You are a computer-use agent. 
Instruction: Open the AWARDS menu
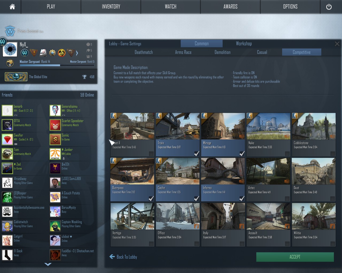(230, 7)
